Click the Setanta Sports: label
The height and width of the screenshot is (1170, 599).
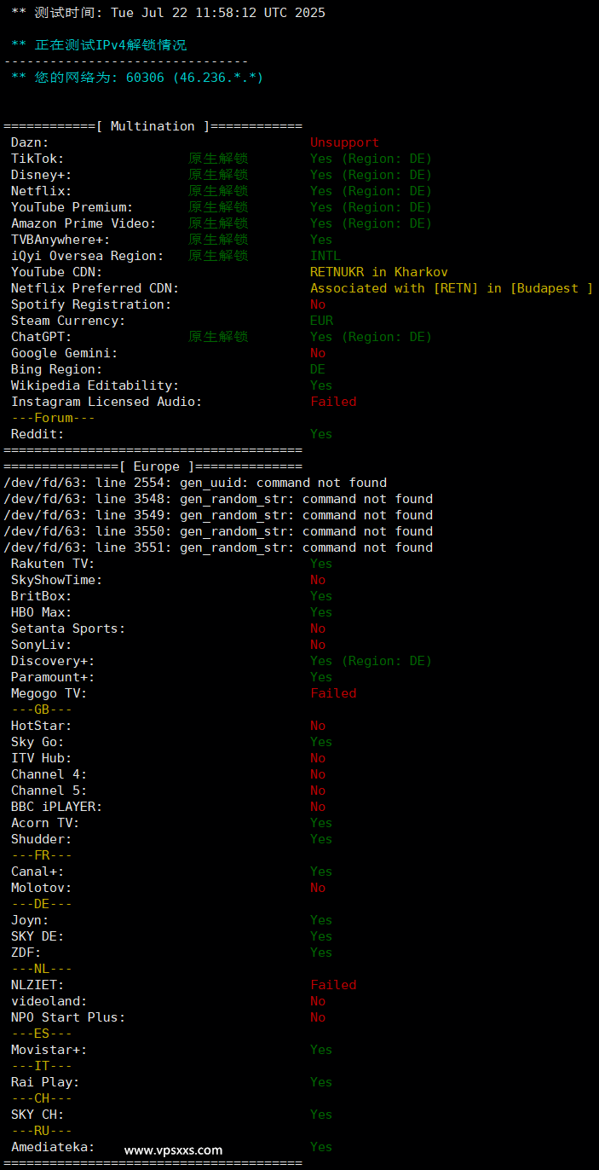coord(68,628)
